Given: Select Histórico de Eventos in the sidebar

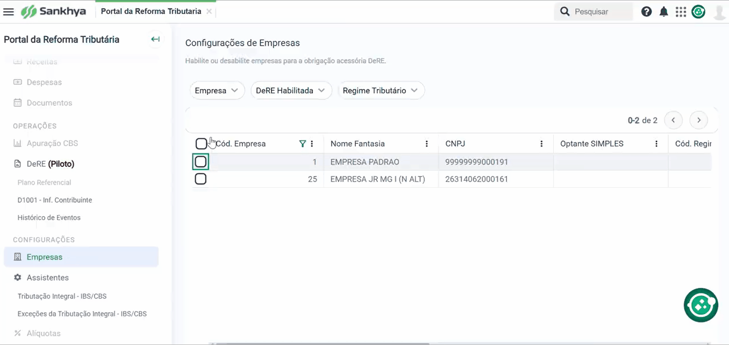Looking at the screenshot, I should pos(49,218).
